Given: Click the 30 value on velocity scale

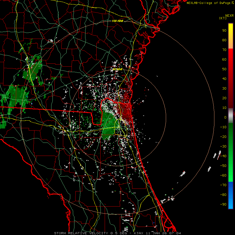Looking at the screenshot, I should [224, 89].
